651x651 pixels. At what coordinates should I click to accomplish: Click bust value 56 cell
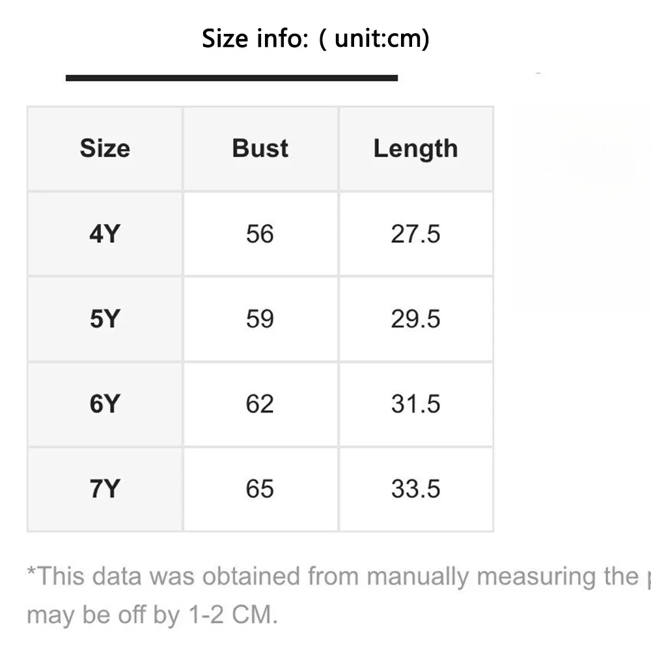260,234
